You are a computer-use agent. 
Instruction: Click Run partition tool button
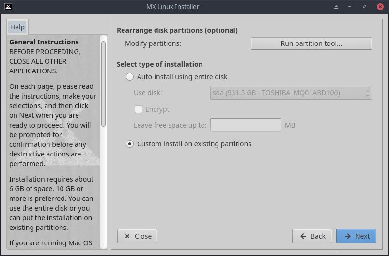point(311,43)
